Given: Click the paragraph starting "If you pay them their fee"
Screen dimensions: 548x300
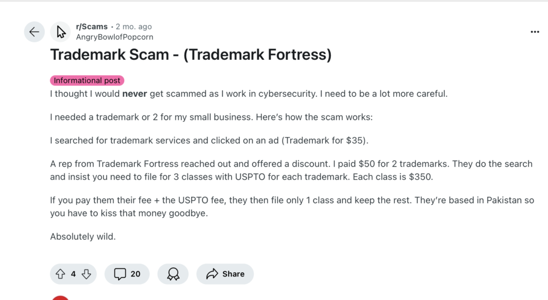Looking at the screenshot, I should [x=291, y=206].
